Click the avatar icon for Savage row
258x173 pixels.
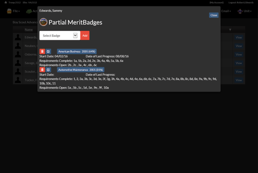(18, 63)
